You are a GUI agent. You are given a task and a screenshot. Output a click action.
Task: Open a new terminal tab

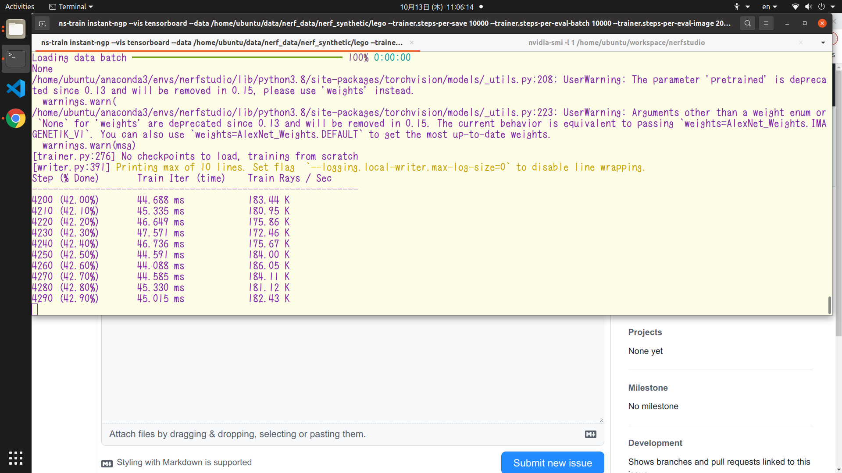[42, 23]
